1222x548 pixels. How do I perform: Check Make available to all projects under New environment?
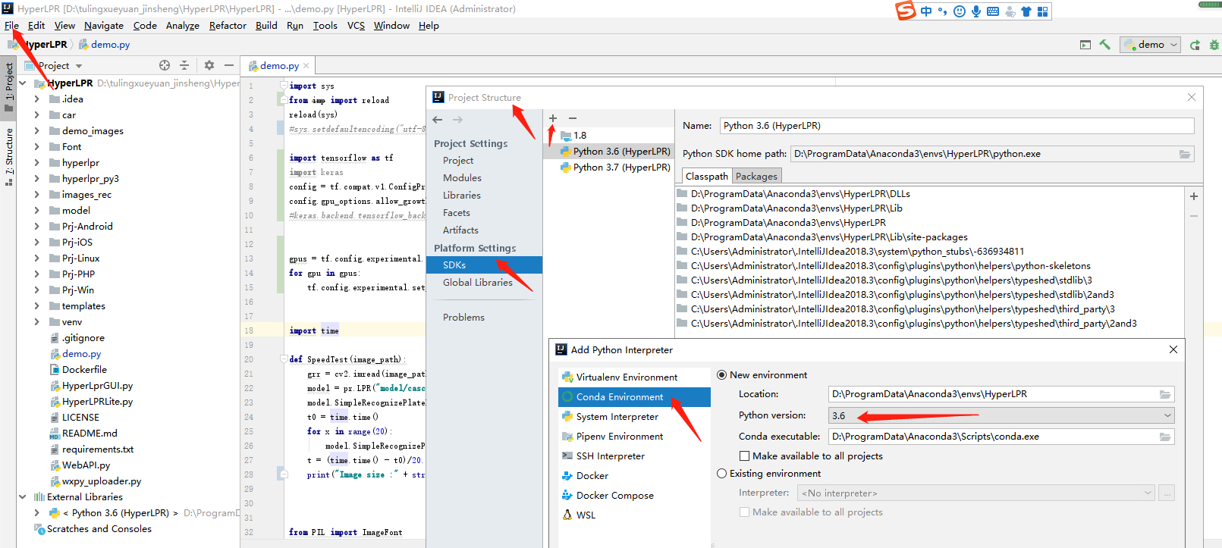point(745,456)
